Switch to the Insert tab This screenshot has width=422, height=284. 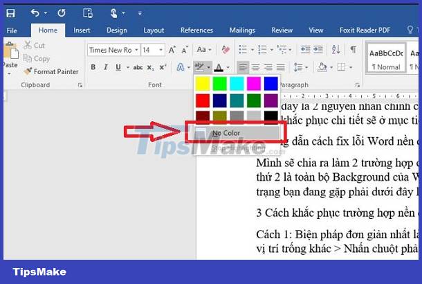pyautogui.click(x=82, y=30)
